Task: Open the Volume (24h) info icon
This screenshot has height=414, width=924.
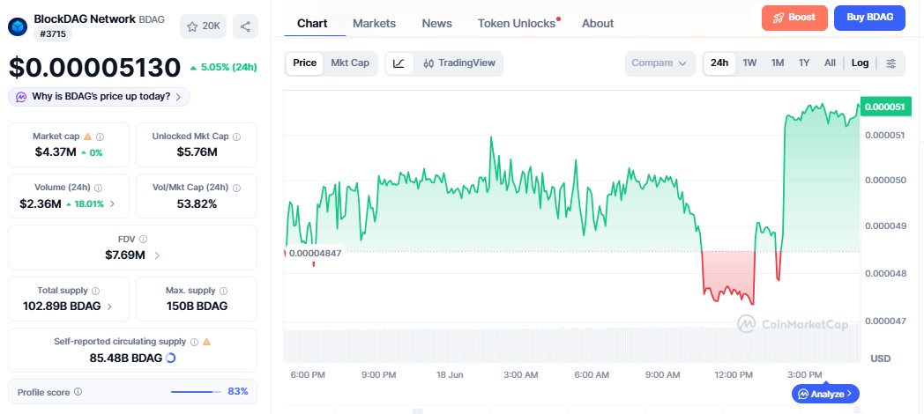Action: pyautogui.click(x=99, y=188)
